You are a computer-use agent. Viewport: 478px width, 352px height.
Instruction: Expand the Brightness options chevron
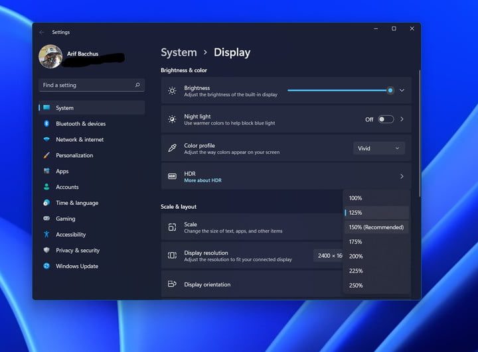(402, 90)
